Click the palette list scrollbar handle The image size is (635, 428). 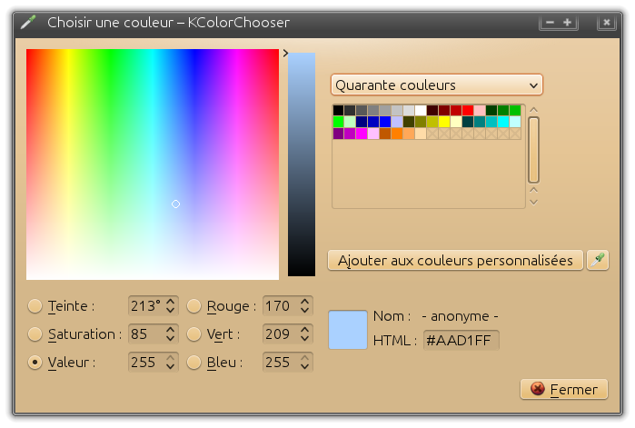point(534,149)
